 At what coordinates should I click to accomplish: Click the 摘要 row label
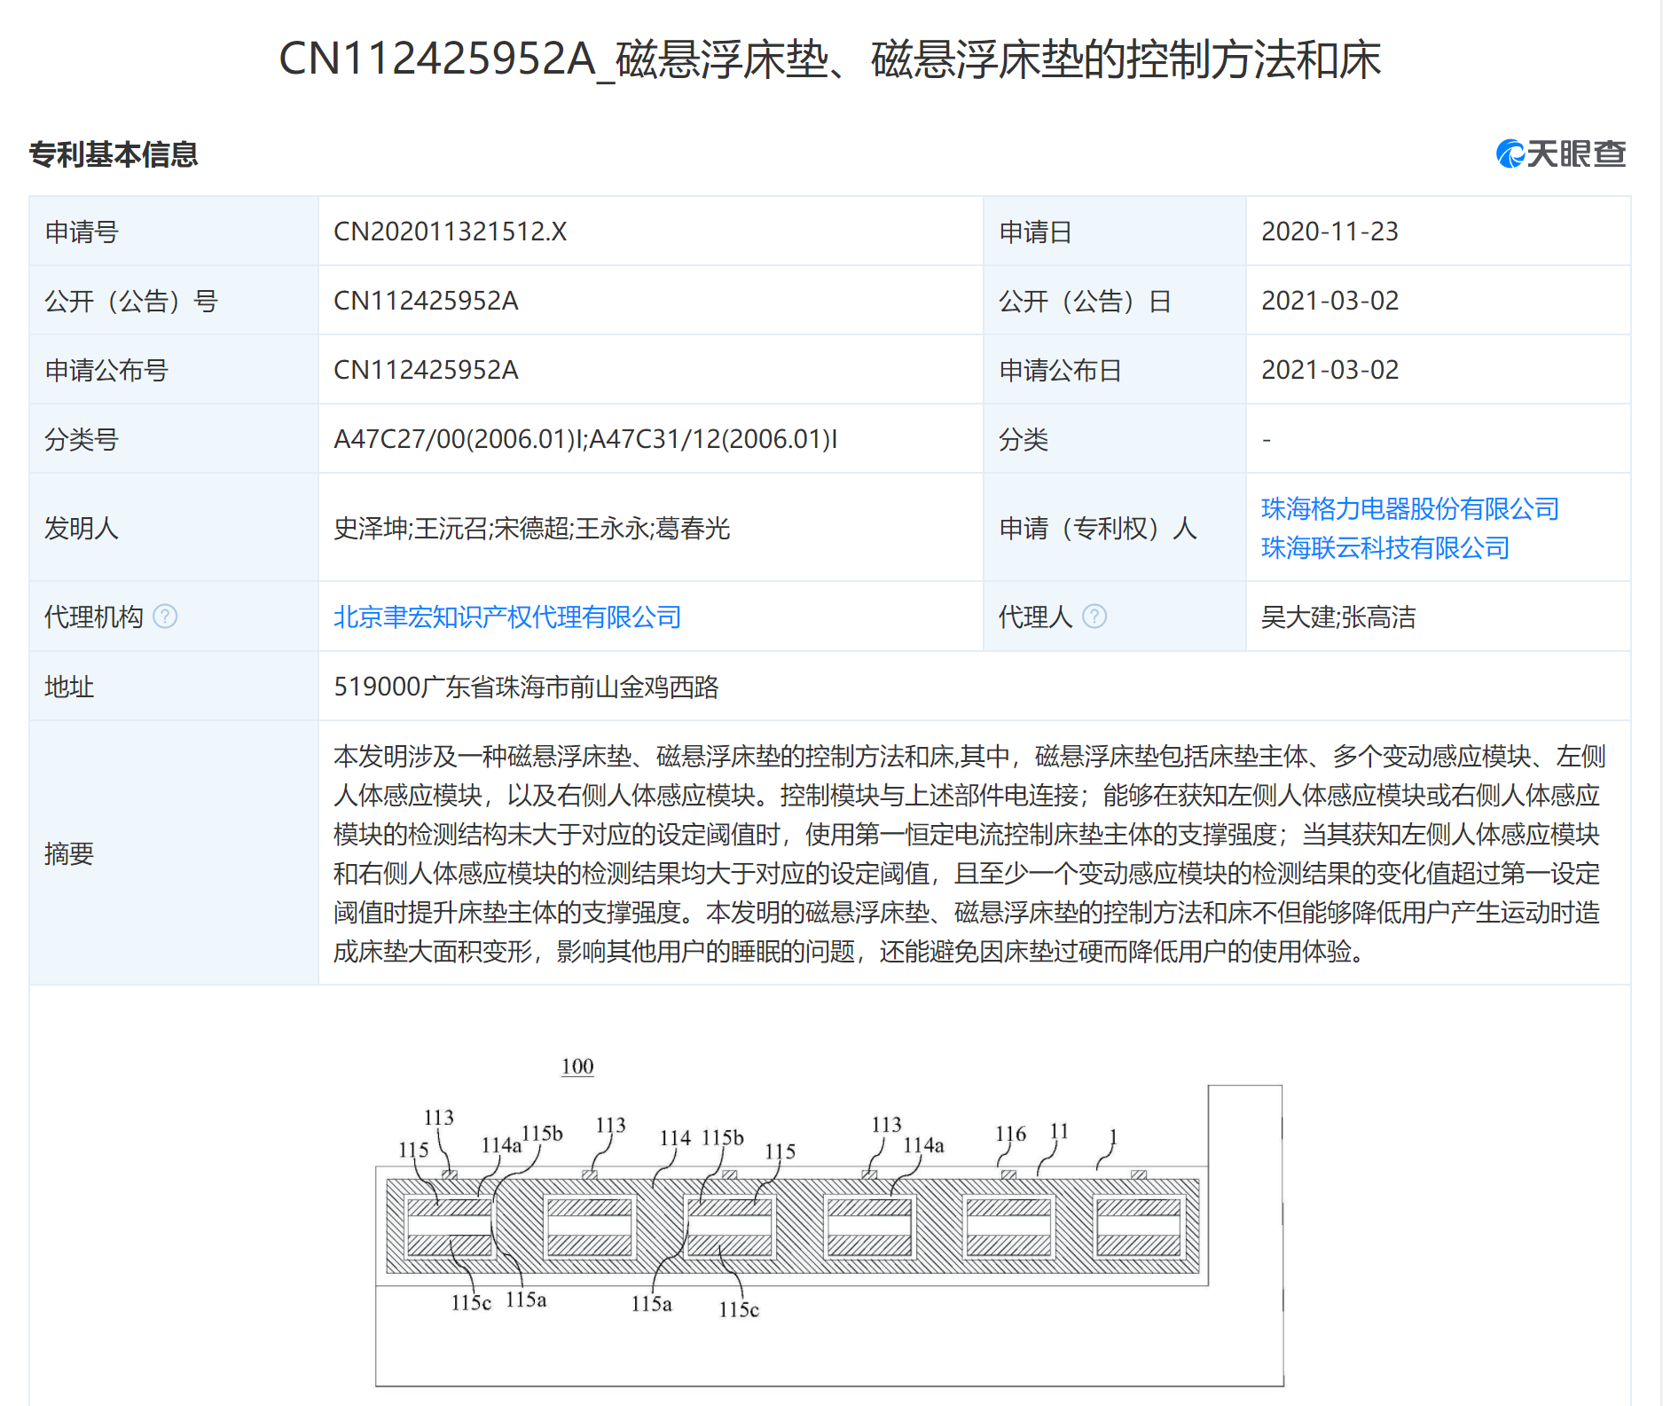click(x=69, y=853)
